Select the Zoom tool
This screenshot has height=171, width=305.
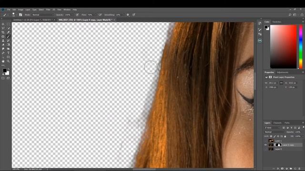tap(8, 61)
